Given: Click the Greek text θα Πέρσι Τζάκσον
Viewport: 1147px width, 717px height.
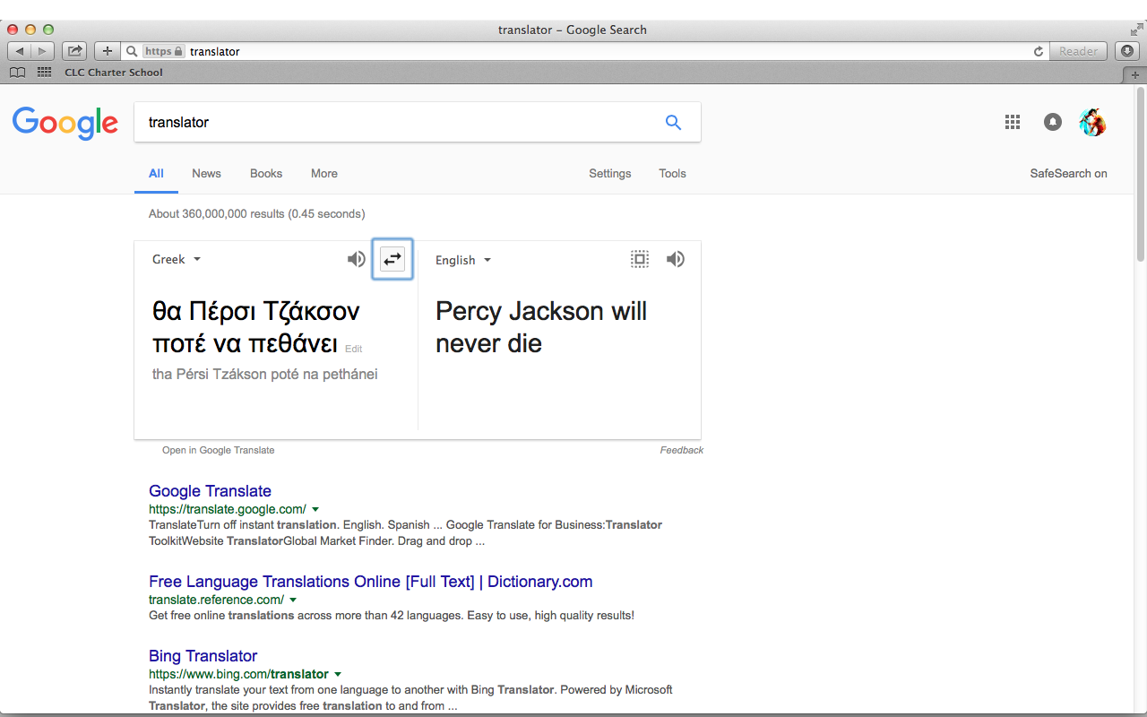Looking at the screenshot, I should pos(256,312).
